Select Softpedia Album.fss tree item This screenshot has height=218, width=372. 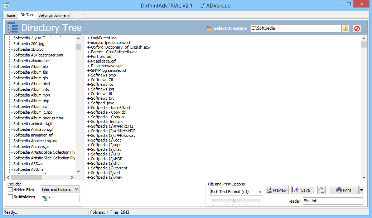point(30,72)
